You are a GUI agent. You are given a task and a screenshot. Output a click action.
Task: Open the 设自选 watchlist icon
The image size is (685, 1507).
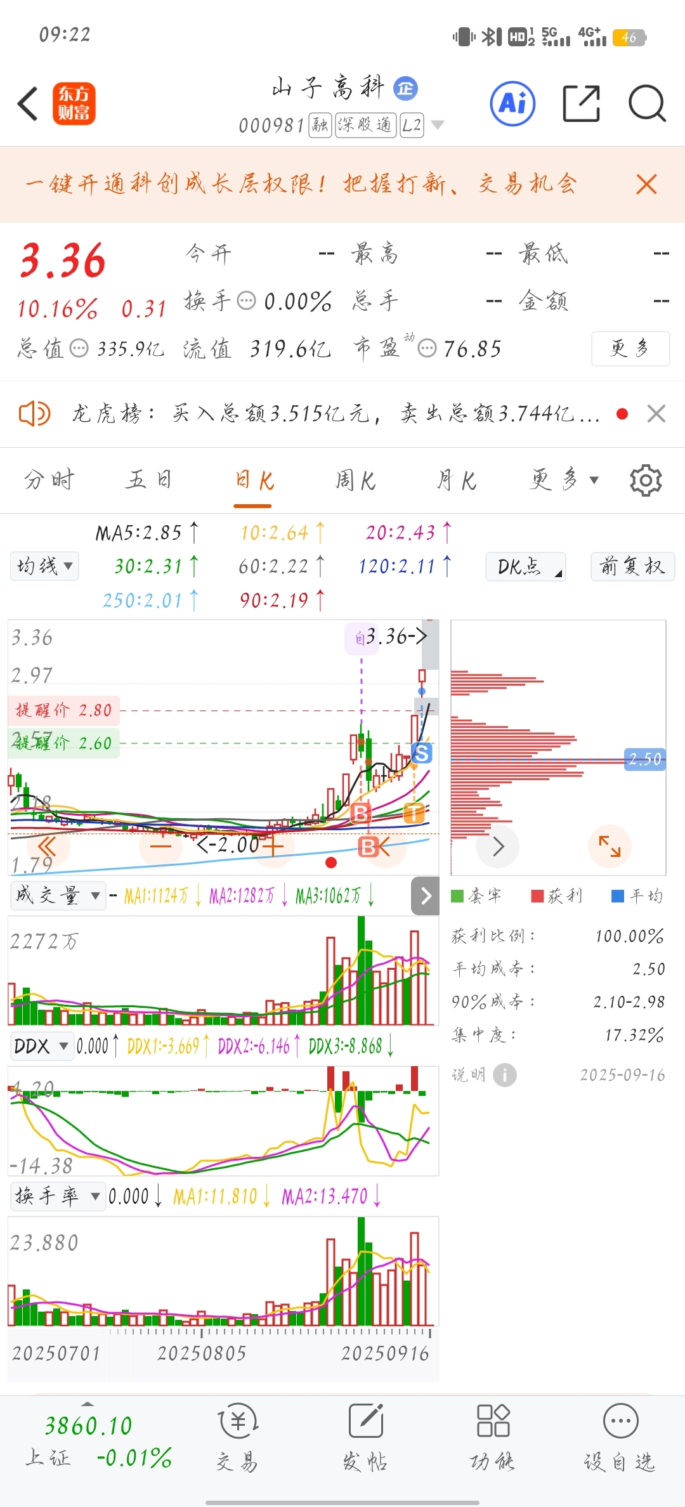pyautogui.click(x=620, y=1437)
